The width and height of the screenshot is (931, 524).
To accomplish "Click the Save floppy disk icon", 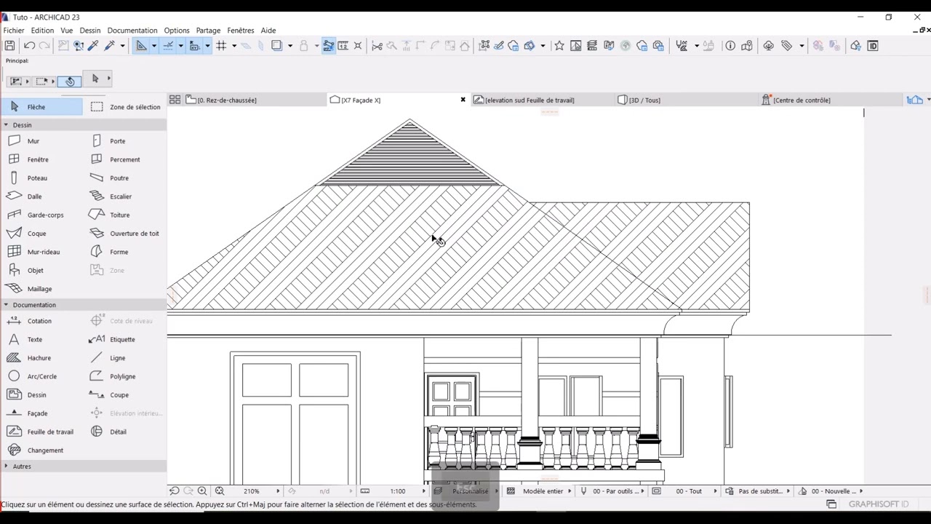I will point(9,46).
